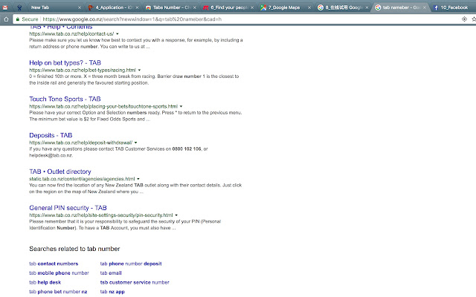Viewport: 476px width, 297px height.
Task: Close the 7_Google Maps tab
Action: 309,7
